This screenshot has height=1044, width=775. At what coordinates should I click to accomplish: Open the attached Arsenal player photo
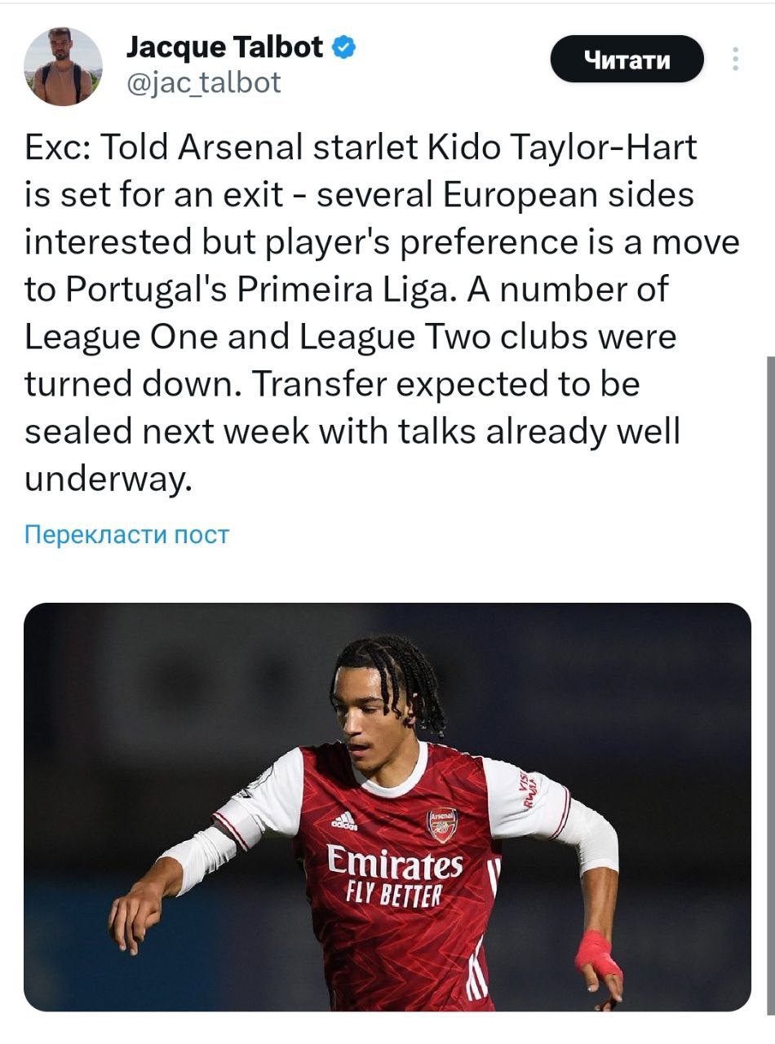[x=387, y=806]
